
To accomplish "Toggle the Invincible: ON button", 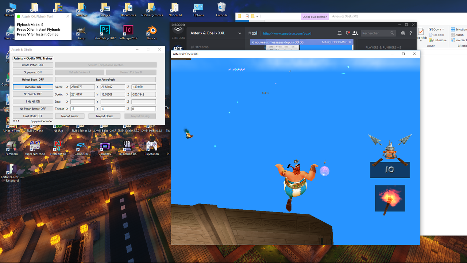I will point(33,87).
